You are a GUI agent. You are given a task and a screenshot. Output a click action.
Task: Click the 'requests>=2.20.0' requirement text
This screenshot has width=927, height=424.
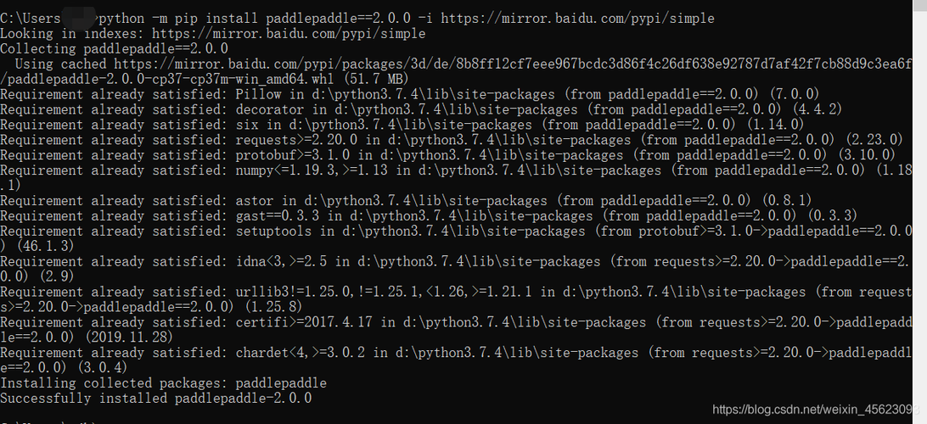(296, 140)
